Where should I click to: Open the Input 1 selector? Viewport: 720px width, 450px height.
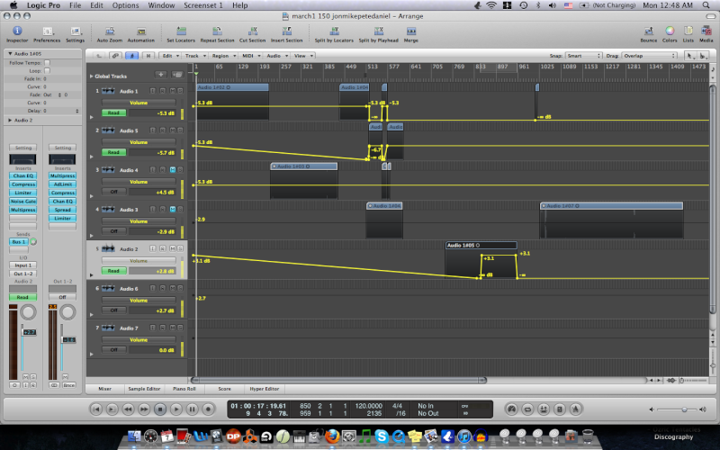coord(23,265)
